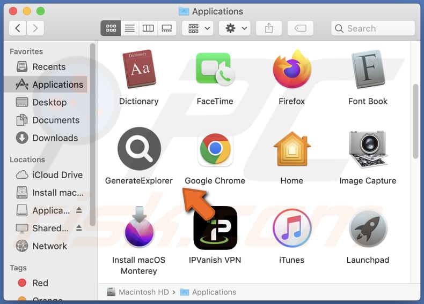Click the Applications folder icon in title bar
This screenshot has width=424, height=304.
pyautogui.click(x=184, y=11)
